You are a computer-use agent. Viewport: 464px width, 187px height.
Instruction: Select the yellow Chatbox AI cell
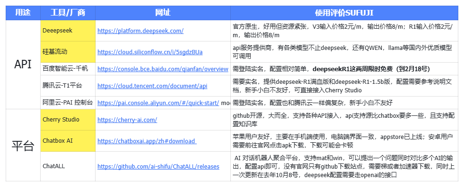tap(68, 141)
